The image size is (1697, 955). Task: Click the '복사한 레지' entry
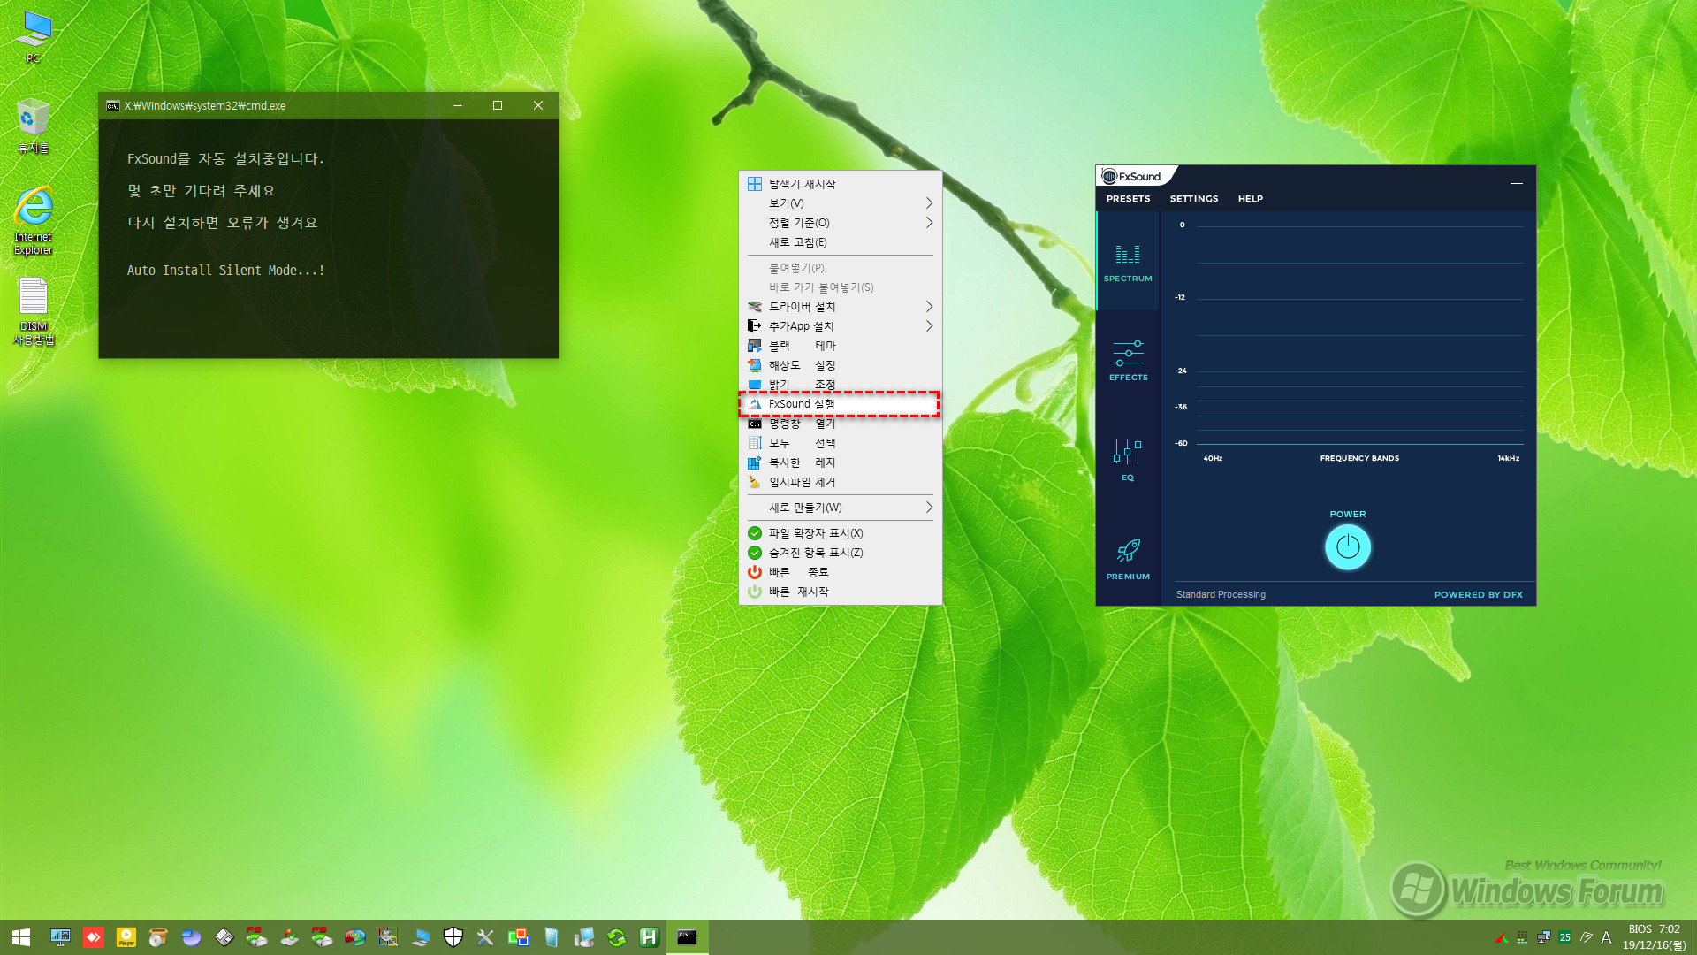tap(840, 462)
